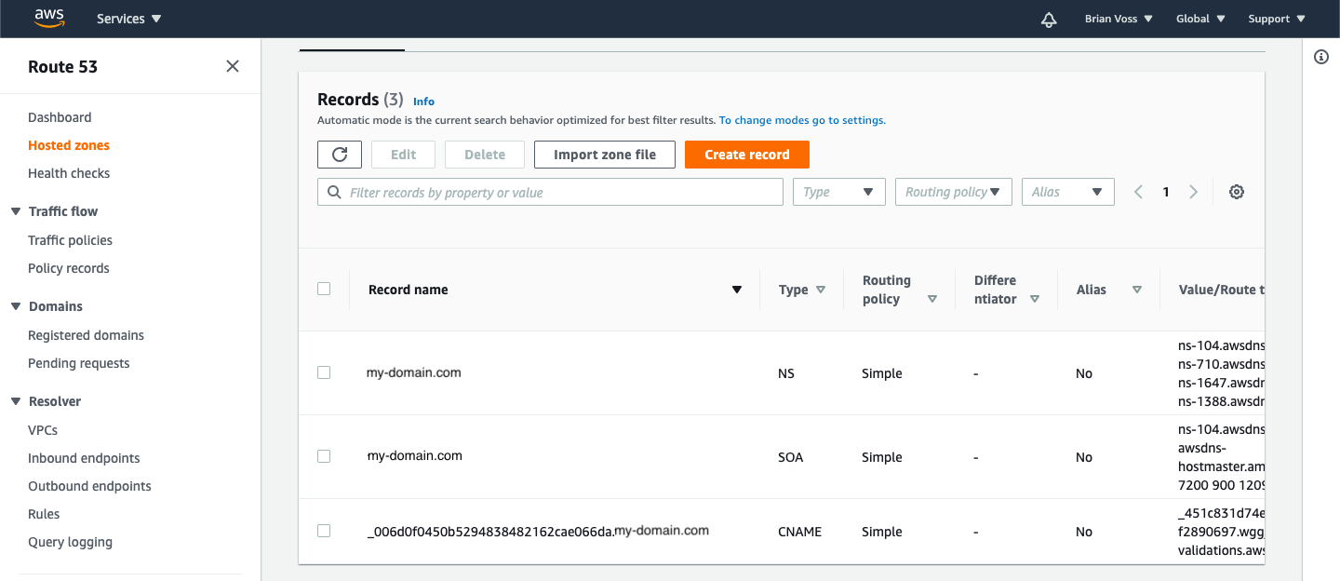Click the CNAME type cell
Screen dimensions: 1340x581
(801, 532)
